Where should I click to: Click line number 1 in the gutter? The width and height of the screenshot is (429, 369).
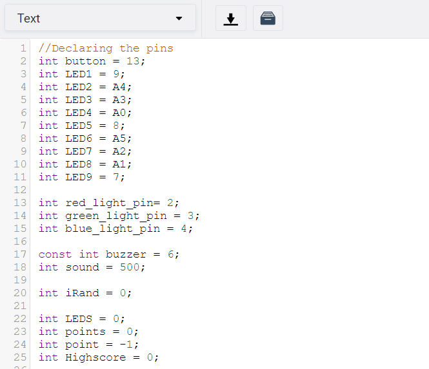click(x=23, y=48)
